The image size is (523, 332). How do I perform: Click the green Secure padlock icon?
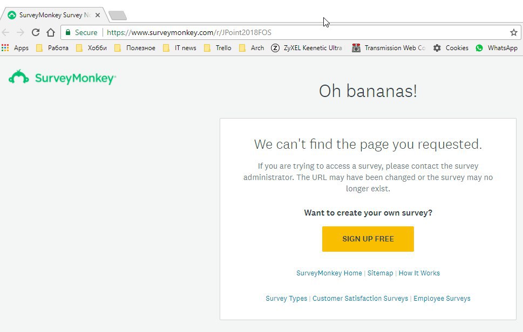[x=68, y=32]
